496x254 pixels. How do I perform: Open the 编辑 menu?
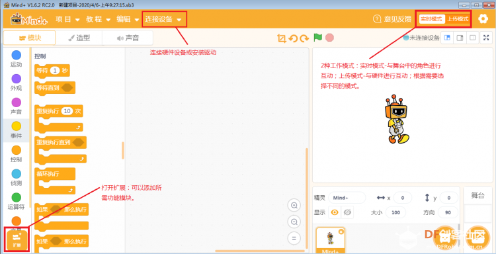(128, 19)
